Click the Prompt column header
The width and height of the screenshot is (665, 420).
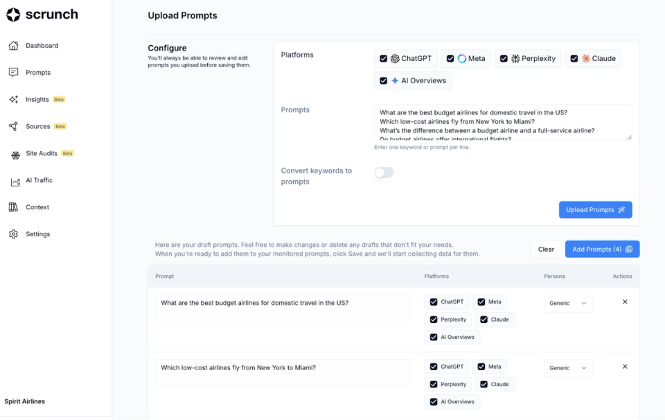point(165,276)
